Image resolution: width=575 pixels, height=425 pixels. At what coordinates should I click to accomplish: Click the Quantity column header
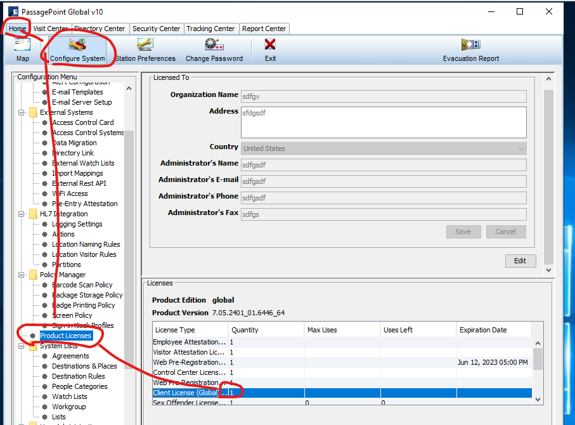(266, 330)
